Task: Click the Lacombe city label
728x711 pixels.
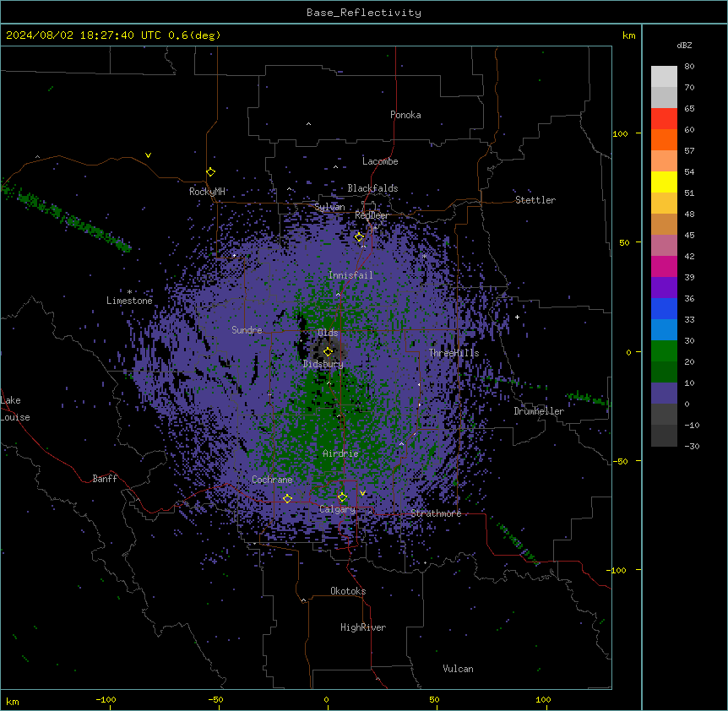Action: point(380,161)
